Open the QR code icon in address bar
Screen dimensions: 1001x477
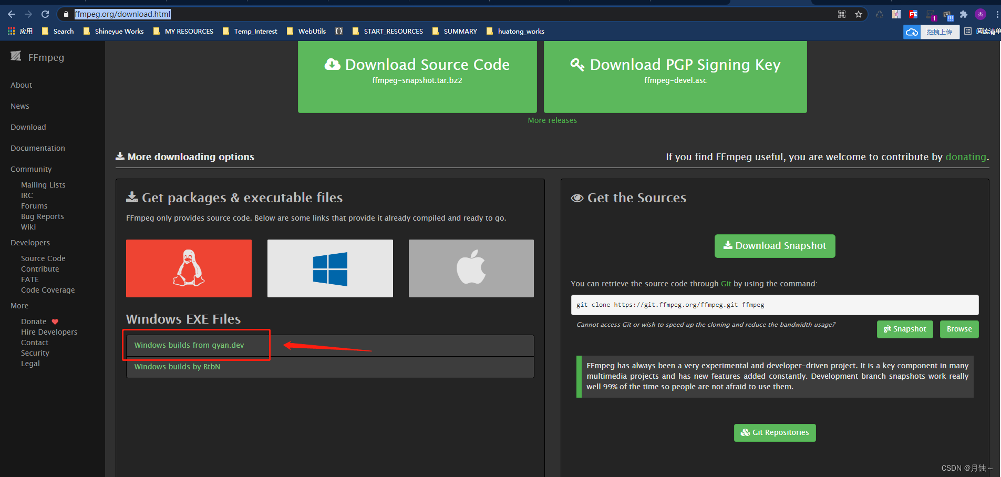pos(842,14)
